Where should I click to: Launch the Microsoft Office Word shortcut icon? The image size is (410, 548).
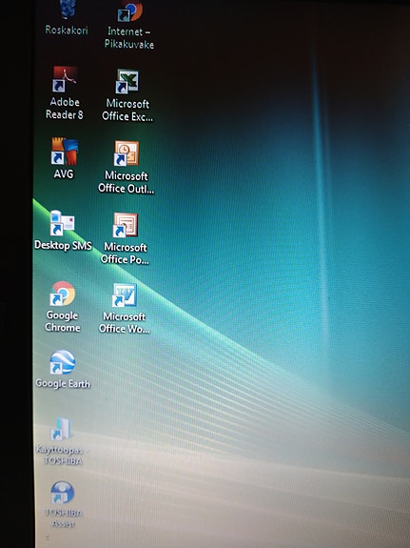point(125,295)
